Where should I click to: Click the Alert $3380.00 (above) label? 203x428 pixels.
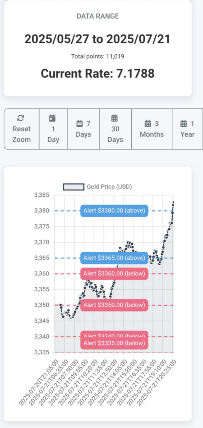[x=114, y=211]
